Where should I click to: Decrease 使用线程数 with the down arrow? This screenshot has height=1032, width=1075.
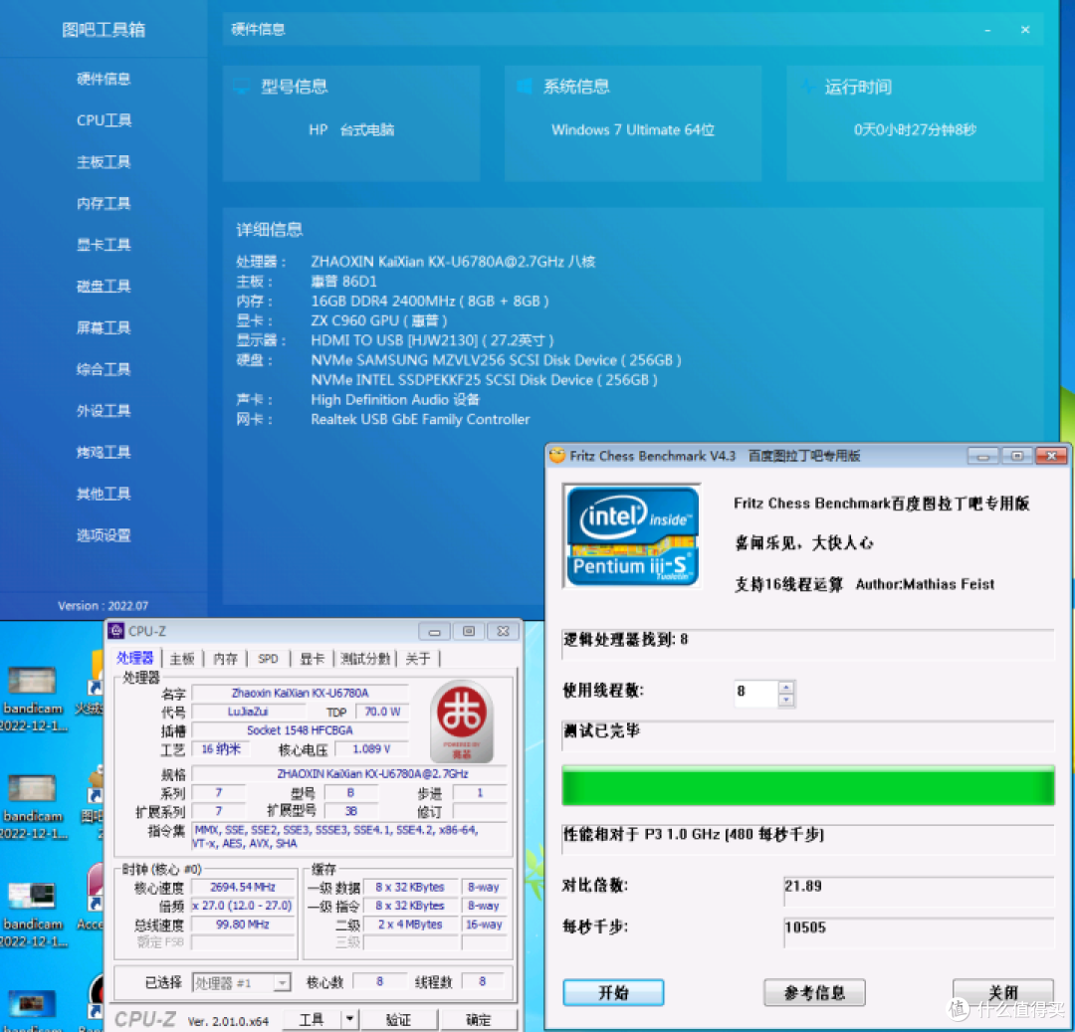tap(786, 700)
